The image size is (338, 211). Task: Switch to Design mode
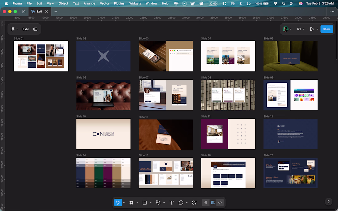[x=213, y=203]
